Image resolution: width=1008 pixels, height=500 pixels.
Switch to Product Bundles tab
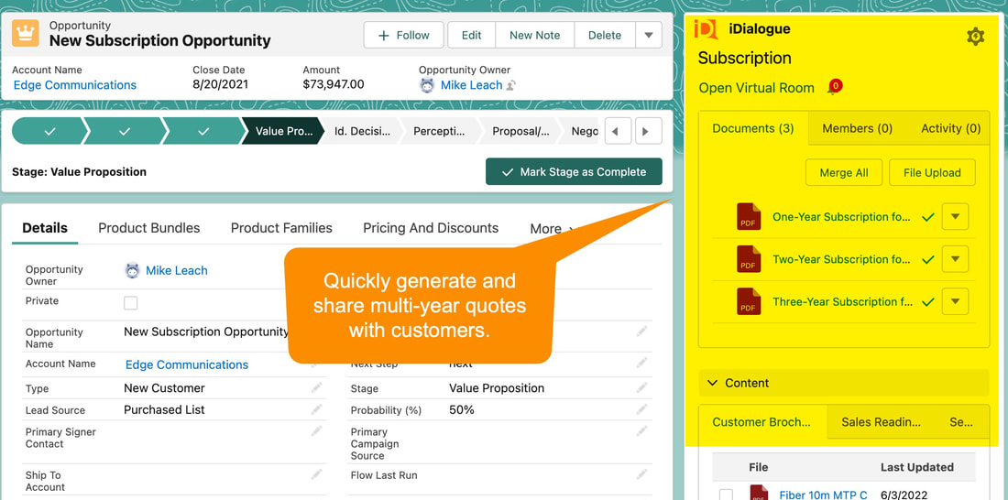pyautogui.click(x=149, y=228)
